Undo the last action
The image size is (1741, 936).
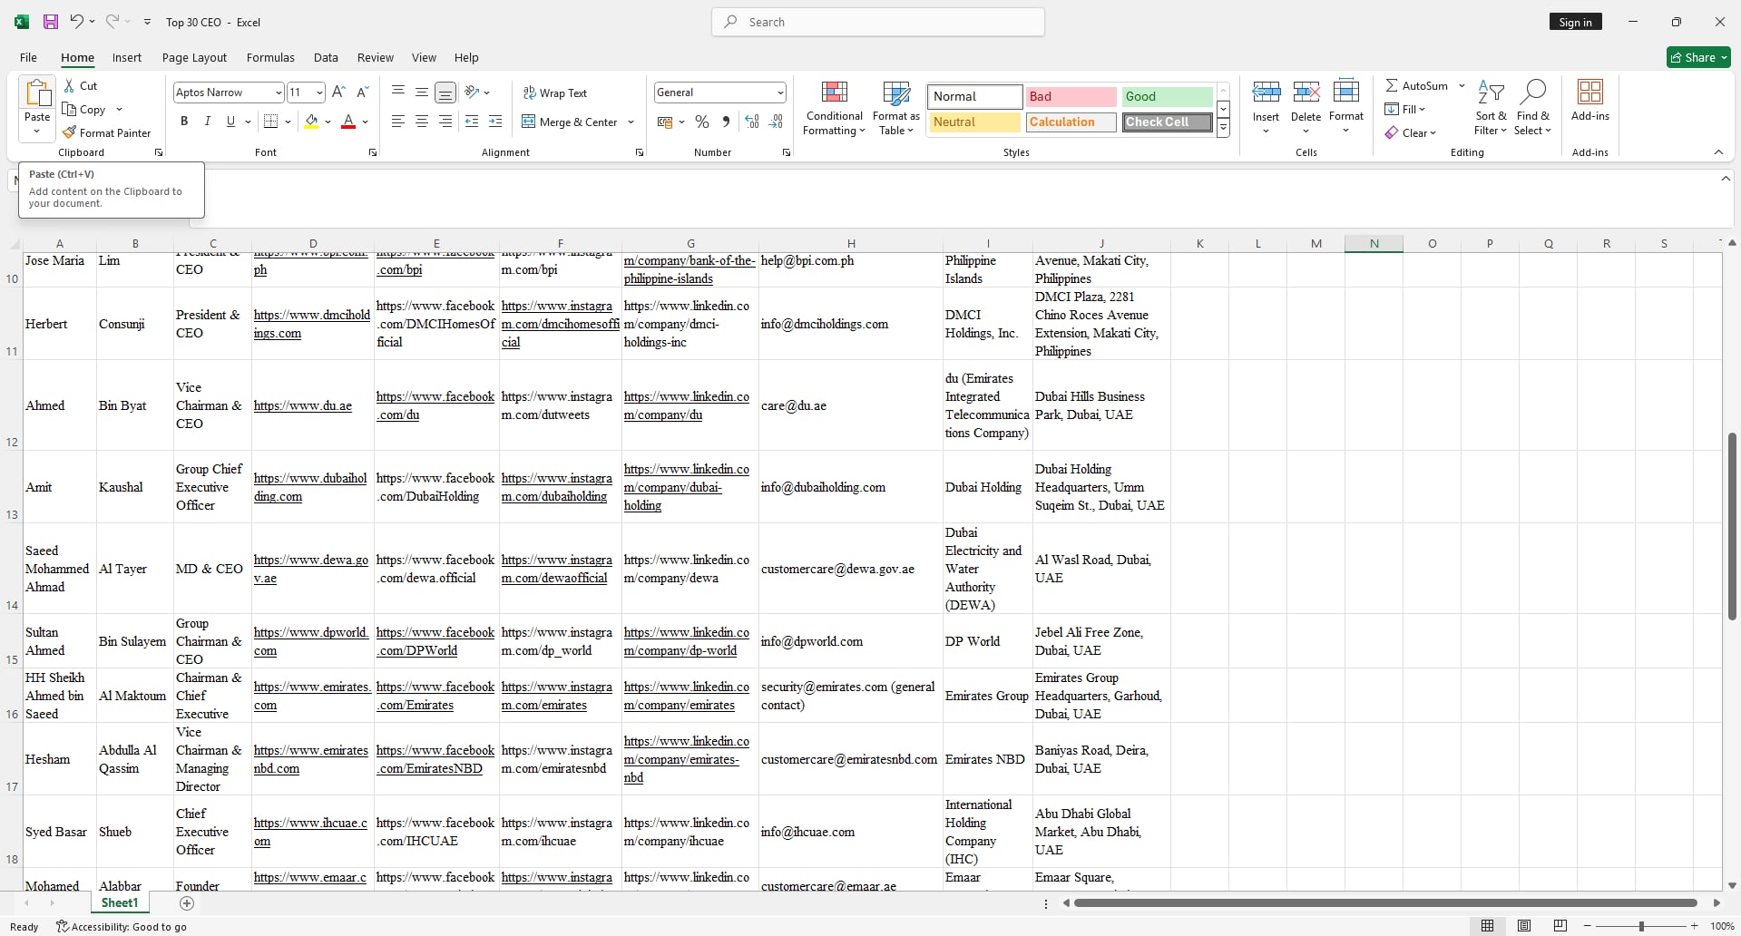[77, 22]
